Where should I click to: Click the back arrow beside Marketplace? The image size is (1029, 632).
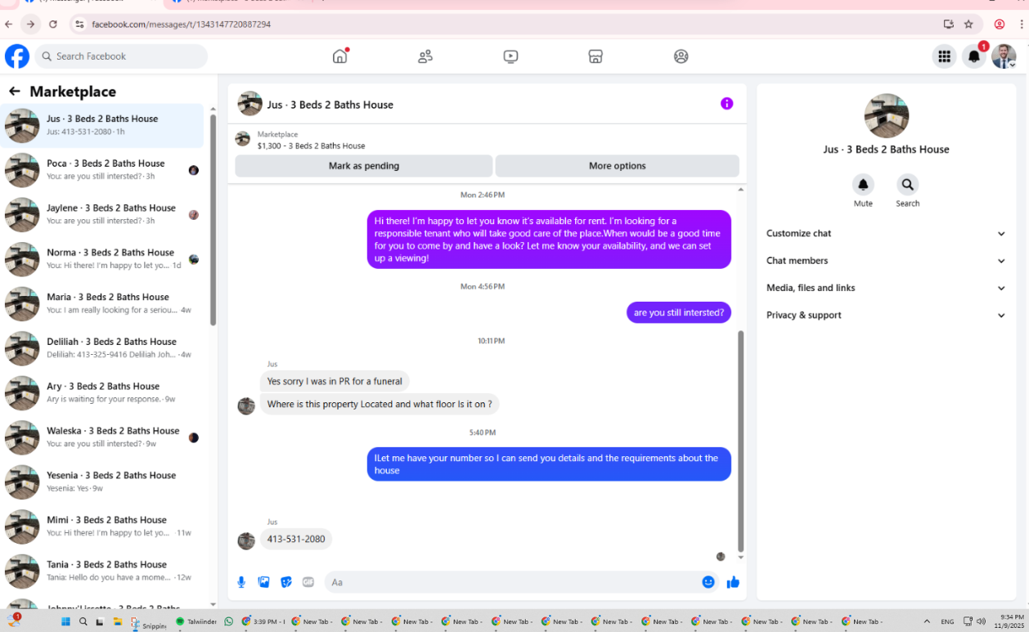coord(14,92)
